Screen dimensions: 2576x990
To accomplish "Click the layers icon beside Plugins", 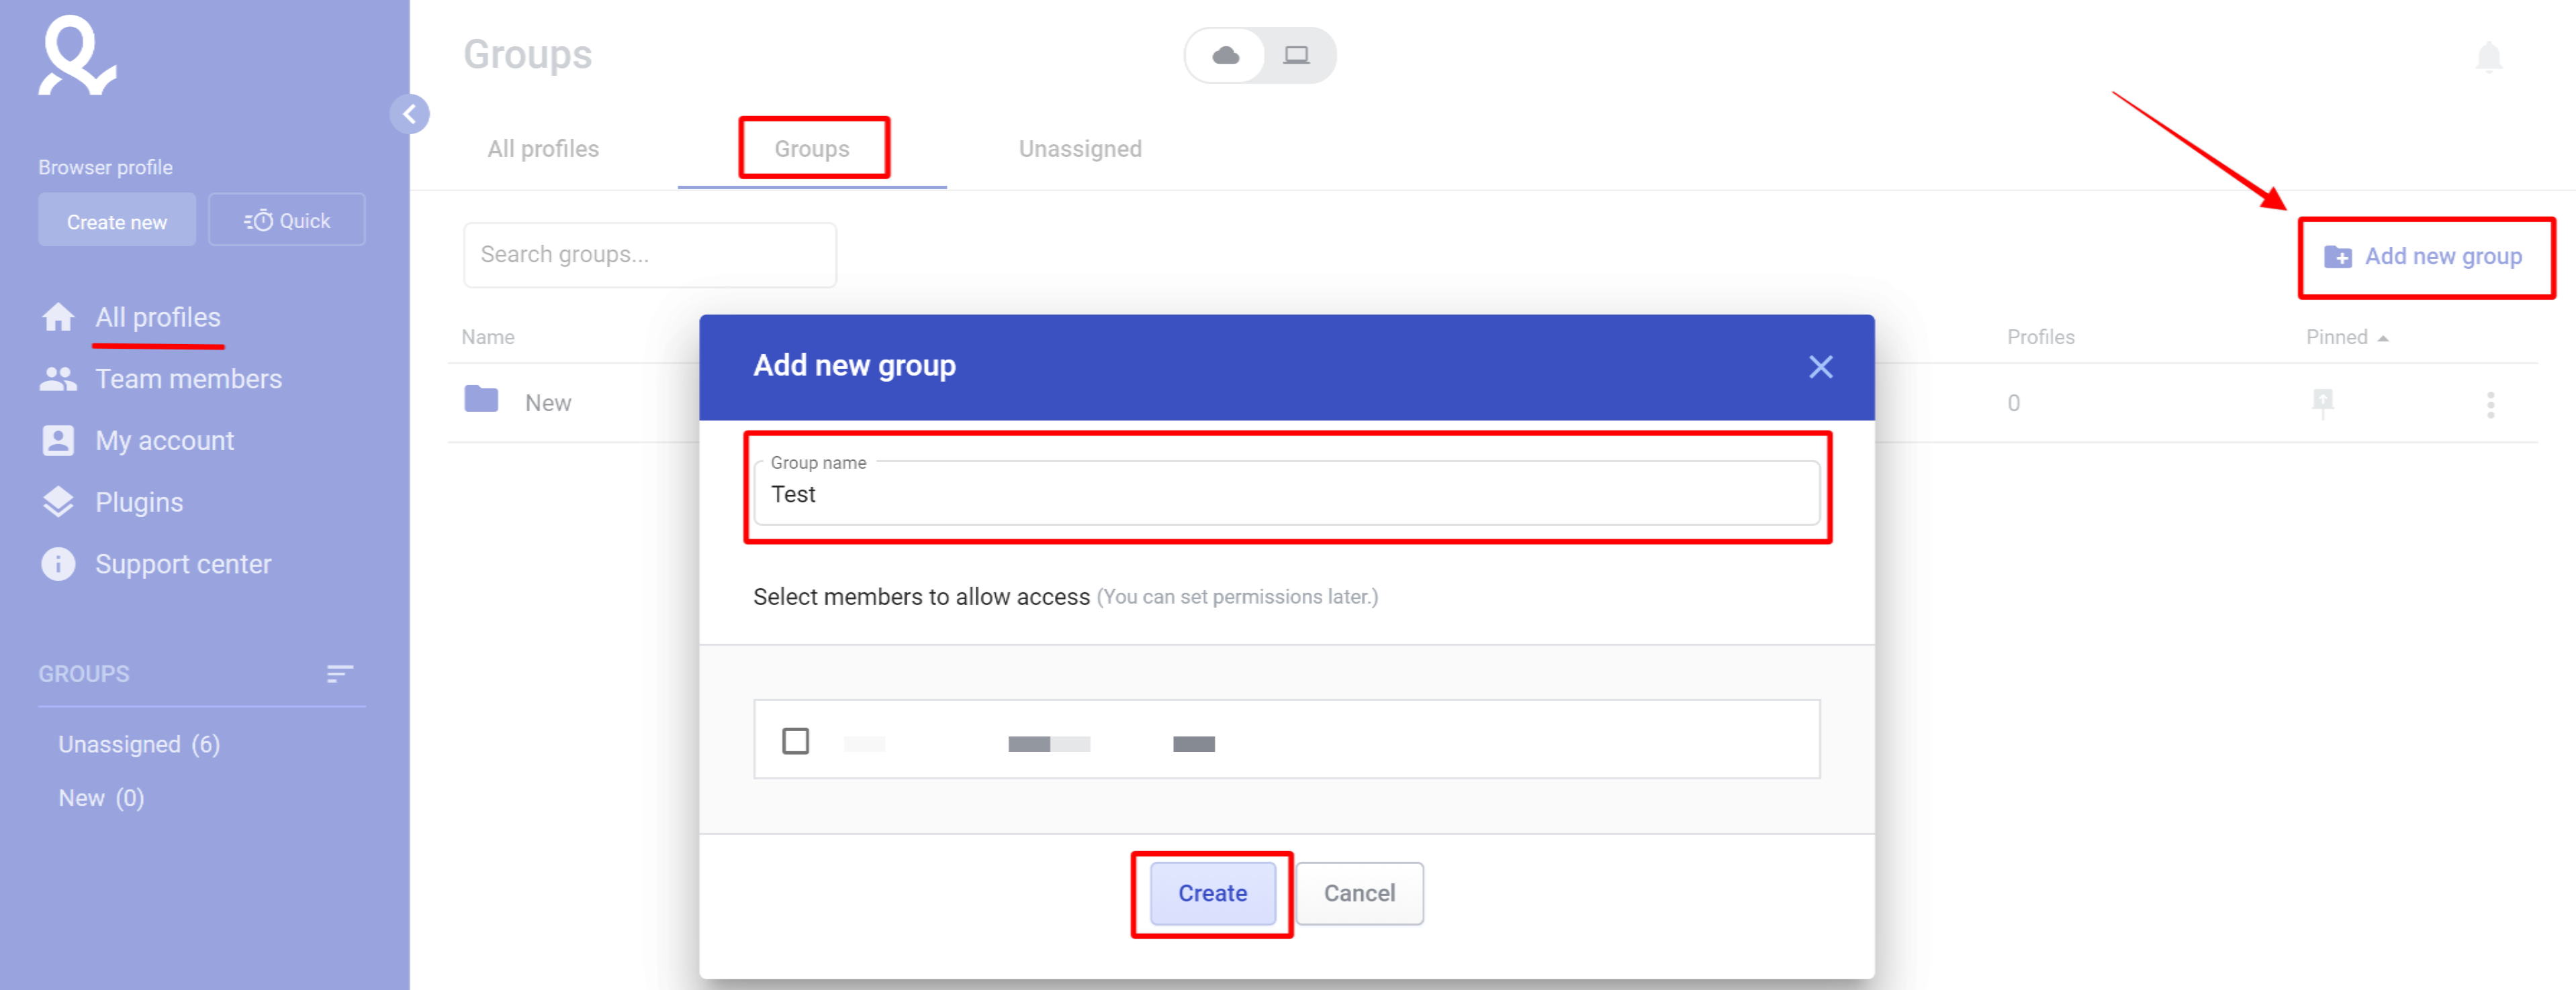I will tap(58, 502).
